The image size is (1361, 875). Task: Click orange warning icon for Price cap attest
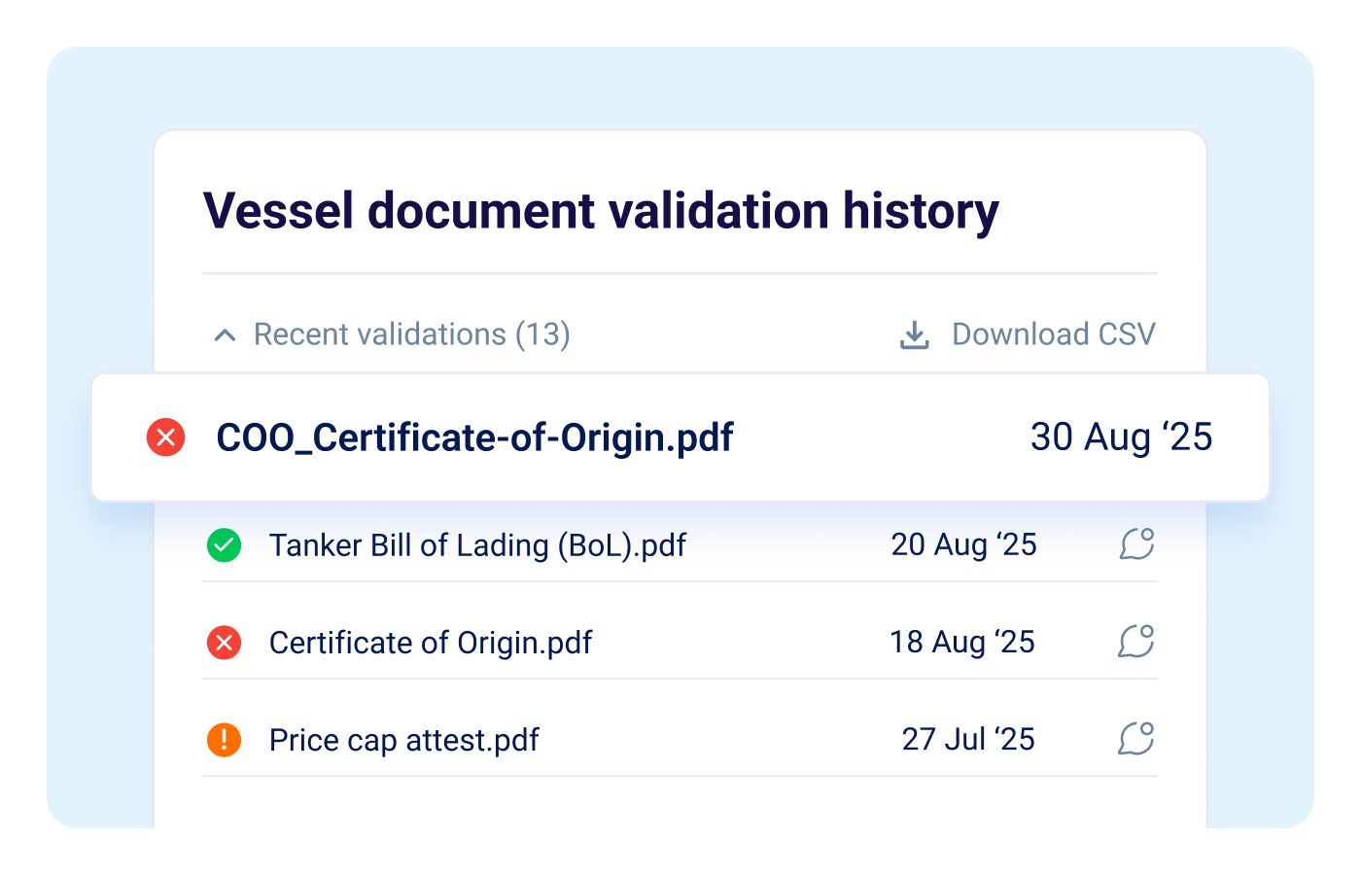pyautogui.click(x=225, y=740)
